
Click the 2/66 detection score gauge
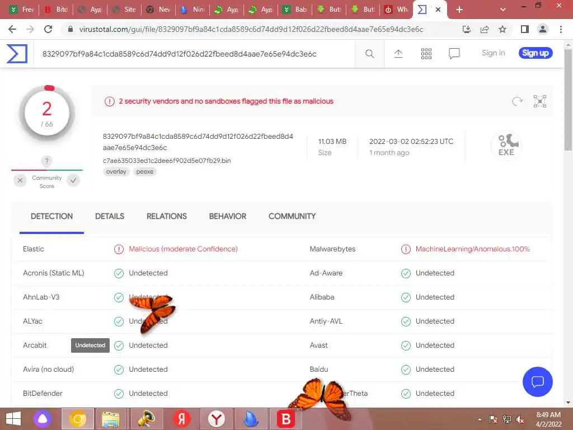[x=47, y=114]
